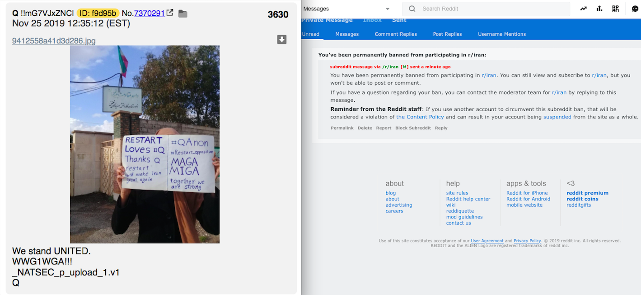Click Report under the ban message
641x295 pixels.
click(384, 128)
